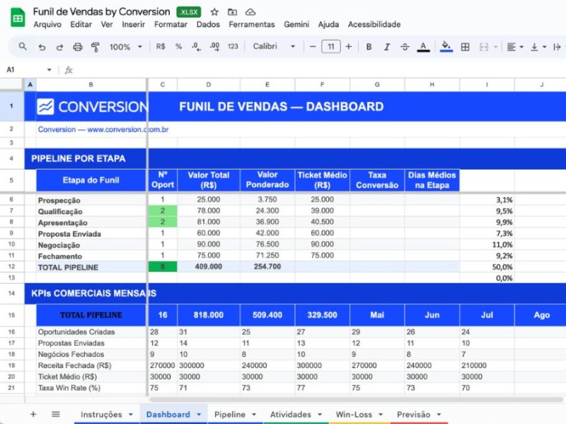Toggle italic formatting

[x=387, y=47]
